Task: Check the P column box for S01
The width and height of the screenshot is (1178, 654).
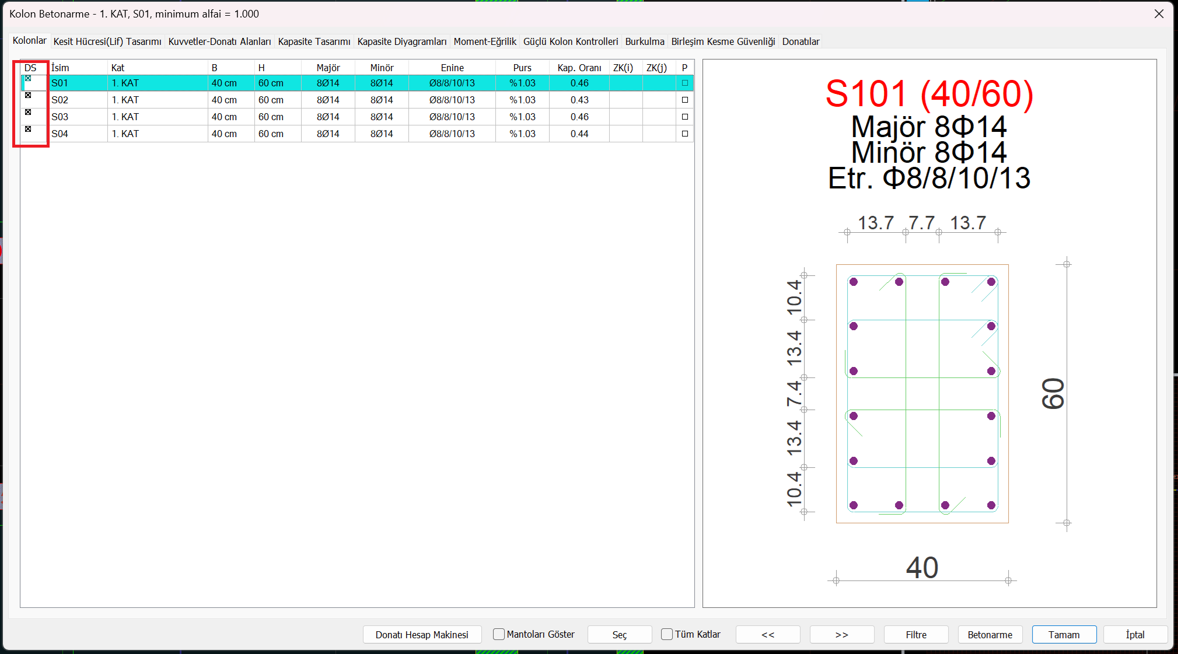Action: 685,83
